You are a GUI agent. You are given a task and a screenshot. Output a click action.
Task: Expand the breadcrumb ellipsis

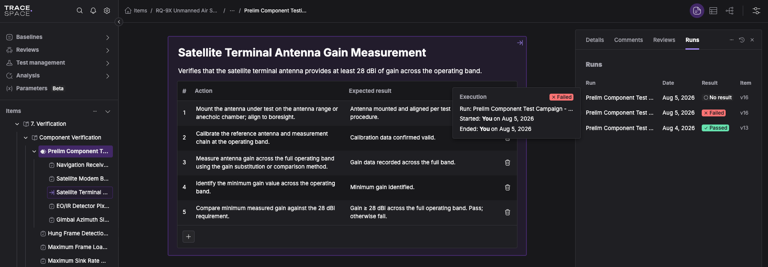coord(232,11)
